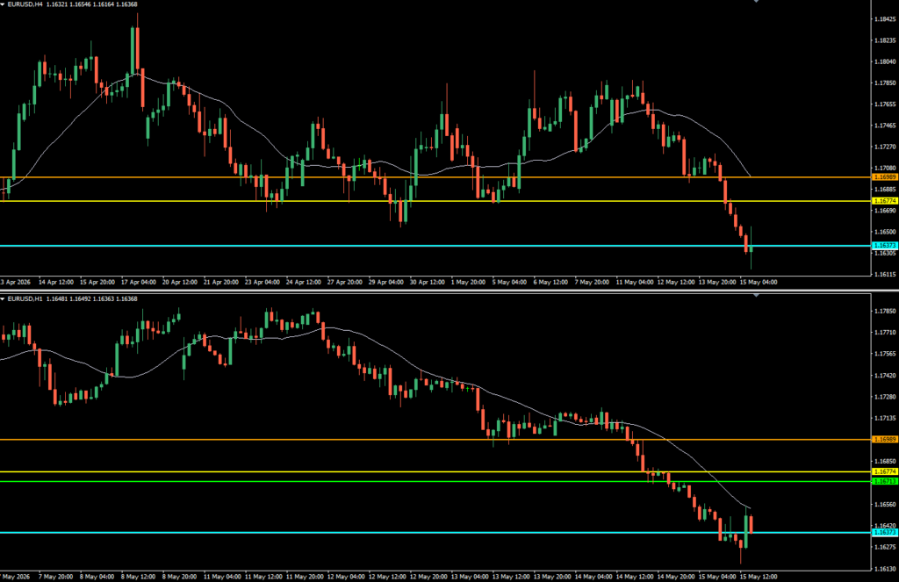
Task: Click green 1.16713 price tag on H1 chart
Action: (885, 481)
